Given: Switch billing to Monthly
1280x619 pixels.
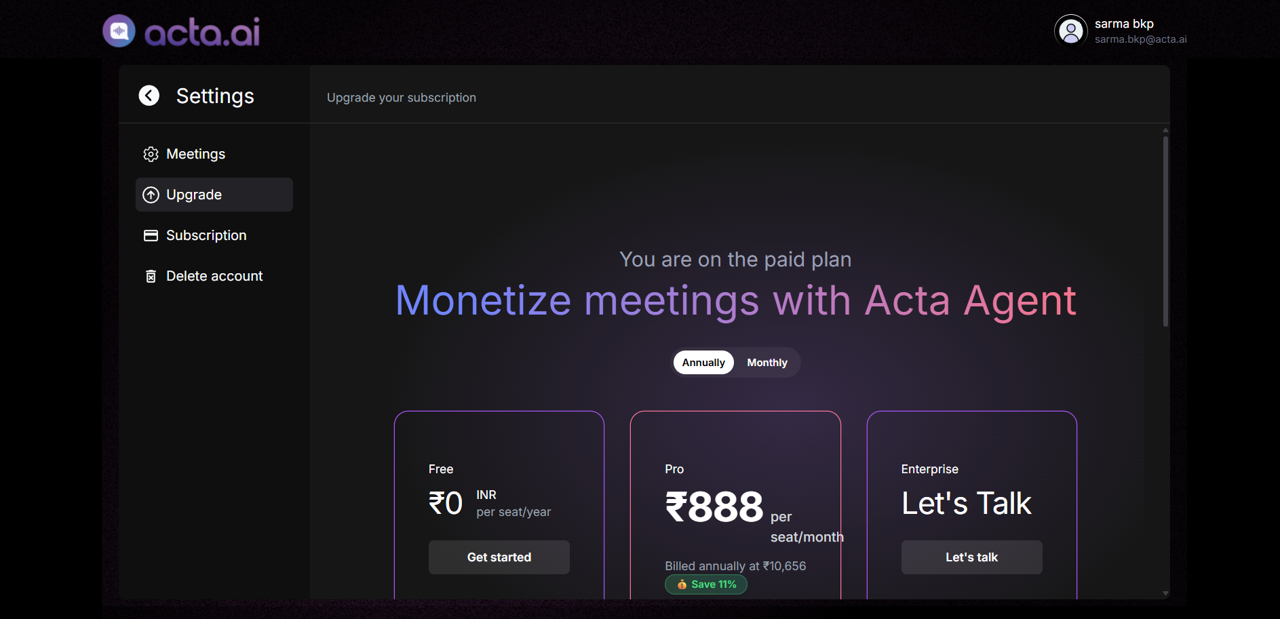Looking at the screenshot, I should [x=767, y=362].
